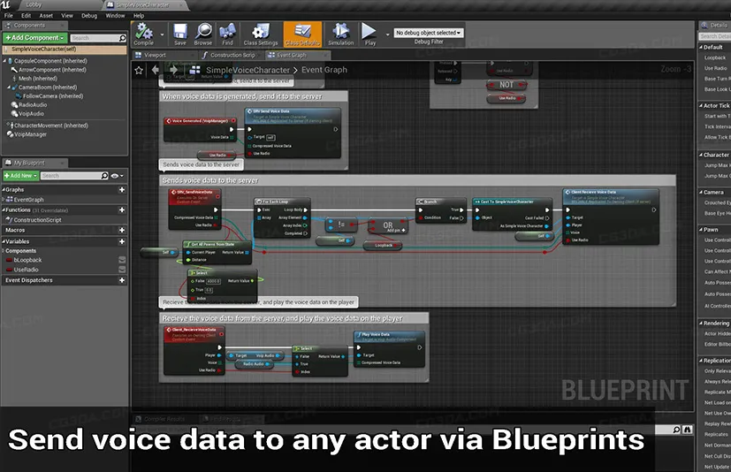The image size is (731, 472).
Task: Collapse the CameraBoom tree node
Action: 9,88
